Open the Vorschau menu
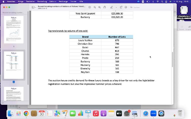 11,1
